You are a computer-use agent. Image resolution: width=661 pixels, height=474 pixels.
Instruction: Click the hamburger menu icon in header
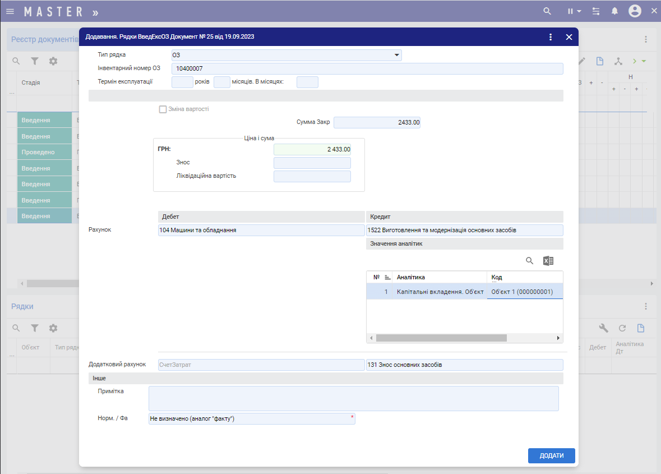tap(10, 11)
